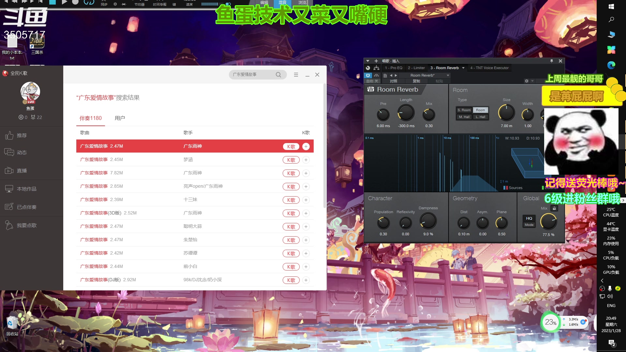Expand the Room Reverb preset dropdown
626x352 pixels.
448,75
